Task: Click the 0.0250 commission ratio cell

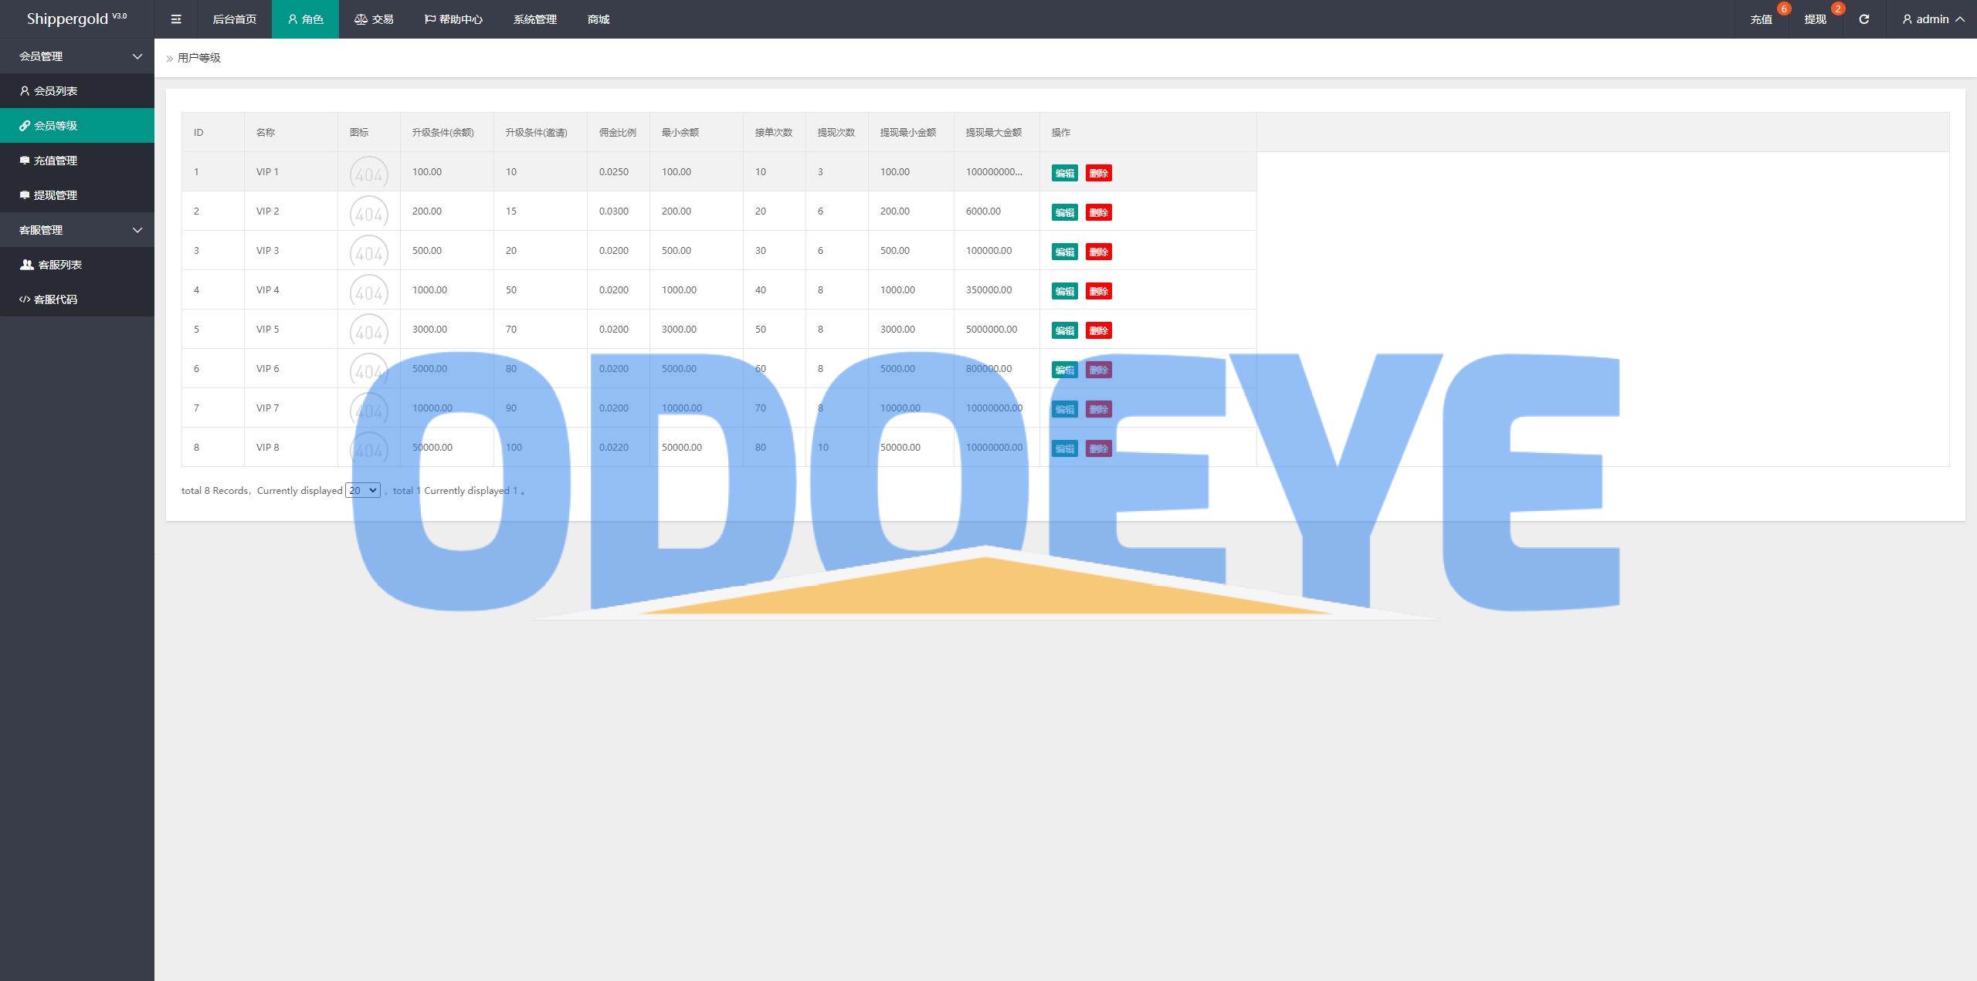Action: click(x=619, y=171)
